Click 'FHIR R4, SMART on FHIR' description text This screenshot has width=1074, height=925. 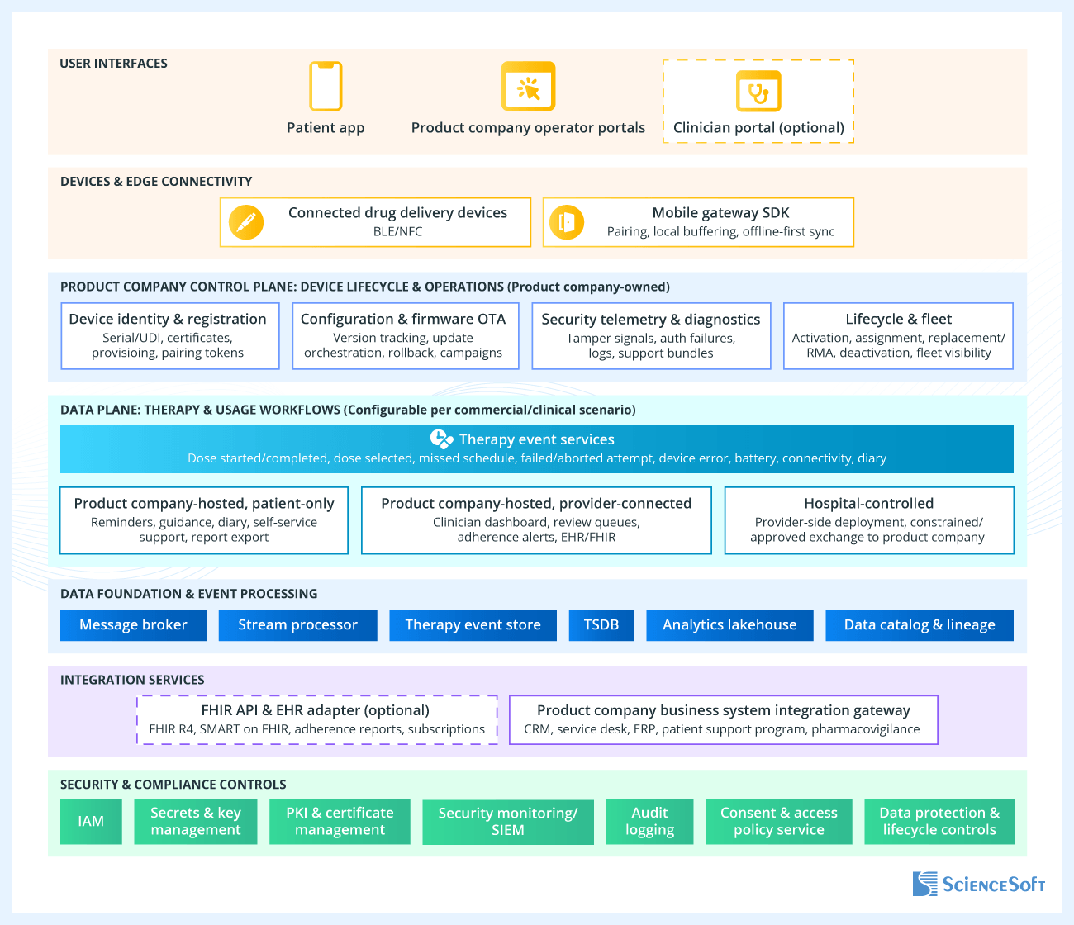coord(317,729)
